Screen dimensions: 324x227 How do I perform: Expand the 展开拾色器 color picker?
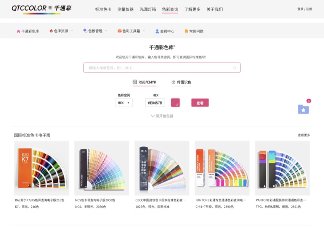[x=162, y=116]
